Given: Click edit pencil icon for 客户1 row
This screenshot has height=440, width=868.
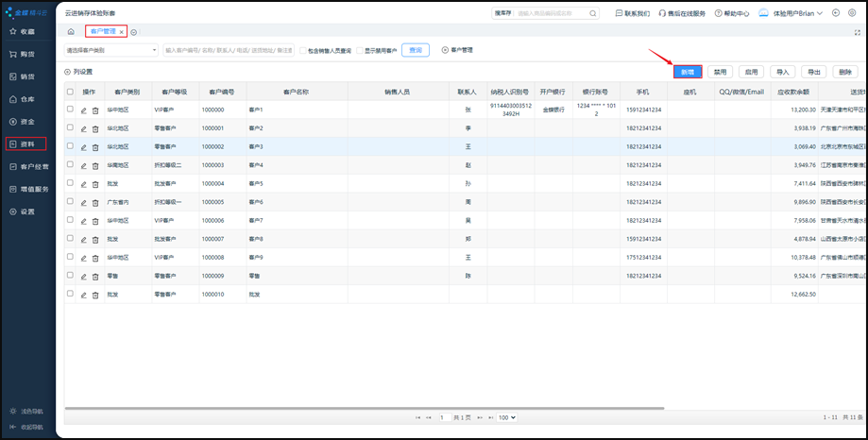Looking at the screenshot, I should tap(83, 110).
